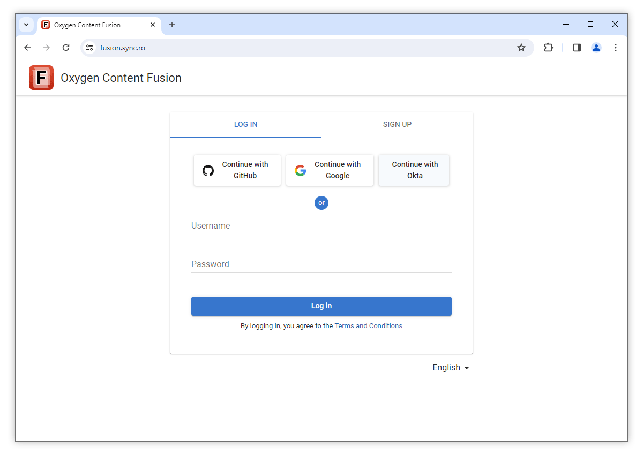
Task: Bookmark this page with the star
Action: (521, 48)
